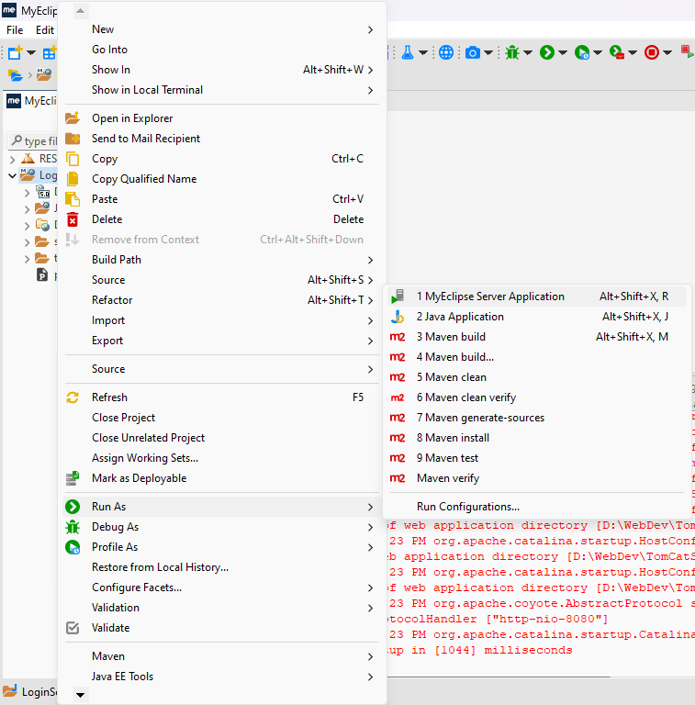Click the Open in Explorer folder icon
The width and height of the screenshot is (695, 705).
[x=73, y=118]
